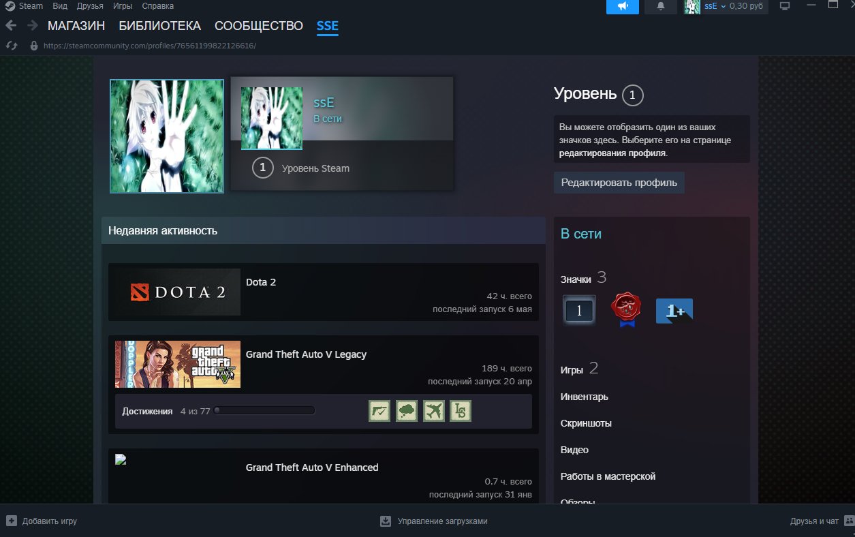Click the 42 ч. всего text
Screen dimensions: 855x537
tap(509, 296)
